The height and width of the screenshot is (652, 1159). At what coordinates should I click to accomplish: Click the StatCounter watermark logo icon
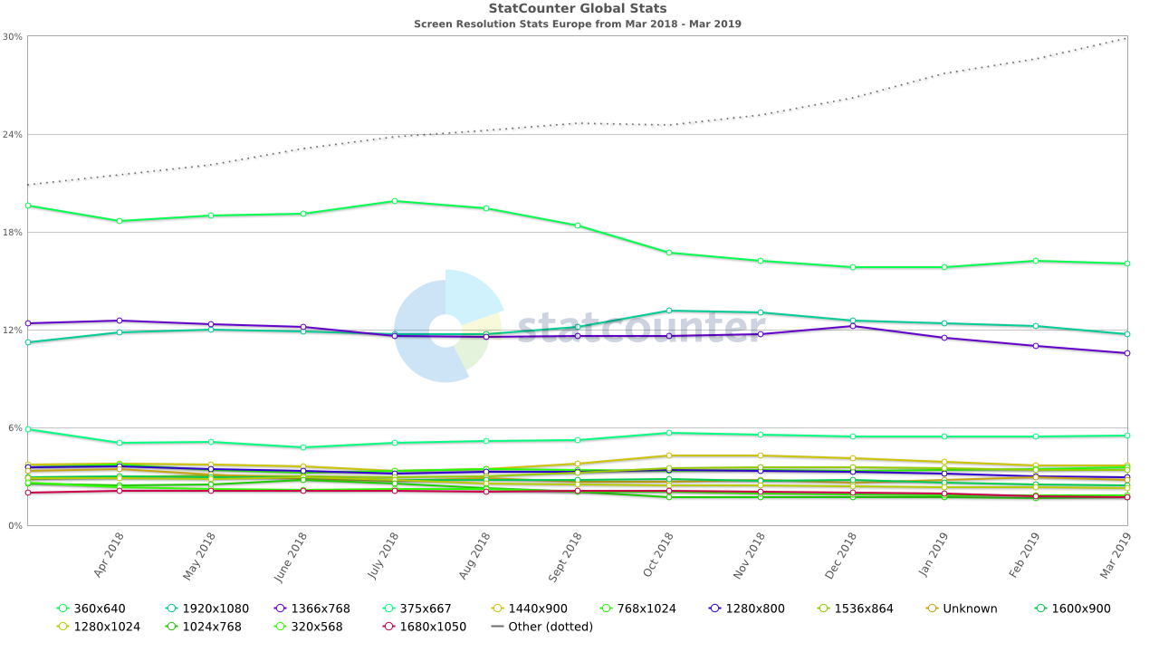tap(448, 326)
